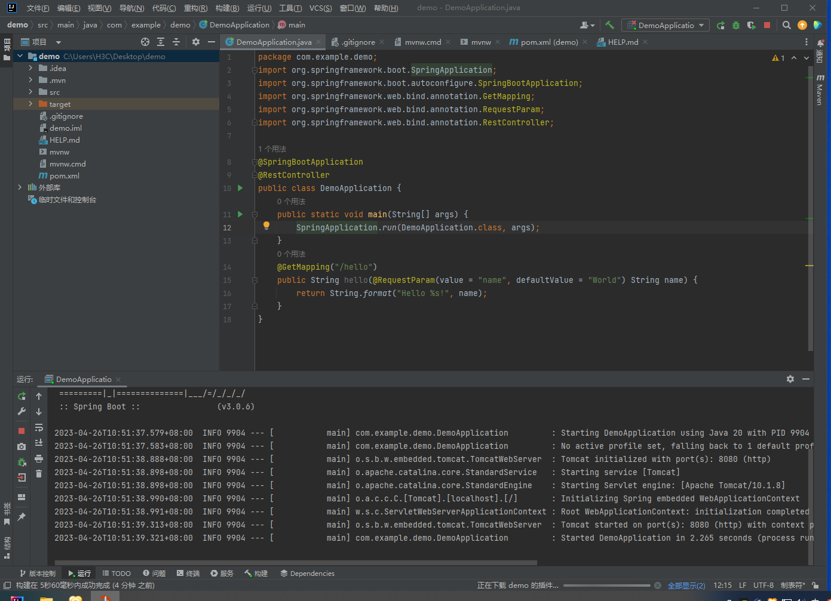This screenshot has height=601, width=831.
Task: Click the locate-file crosshair icon in Project panel
Action: tap(145, 42)
